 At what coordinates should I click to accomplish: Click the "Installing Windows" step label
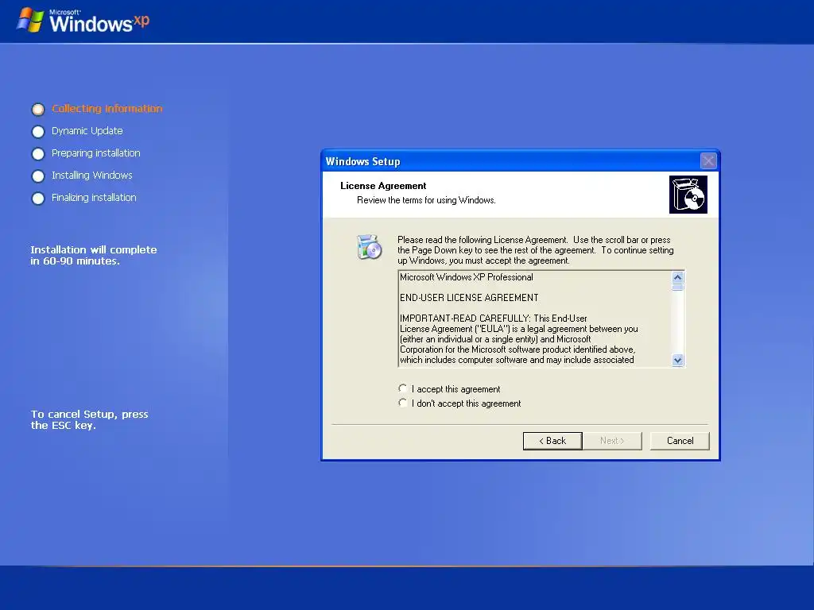[x=92, y=176]
